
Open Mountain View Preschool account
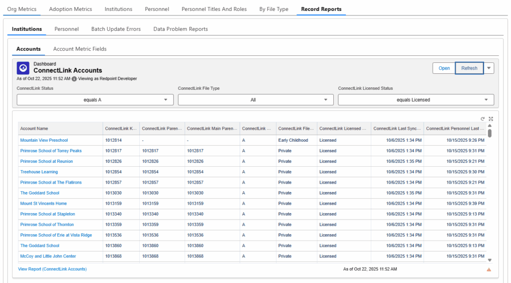tap(44, 140)
